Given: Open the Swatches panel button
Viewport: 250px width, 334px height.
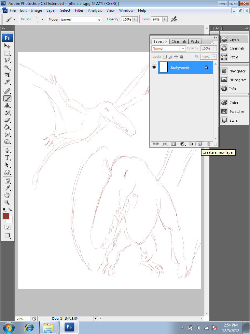Looking at the screenshot, I should point(234,112).
